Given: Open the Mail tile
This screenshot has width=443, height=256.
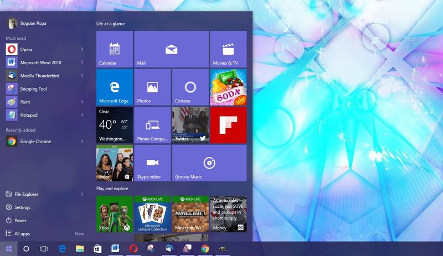Looking at the screenshot, I should pos(172,49).
